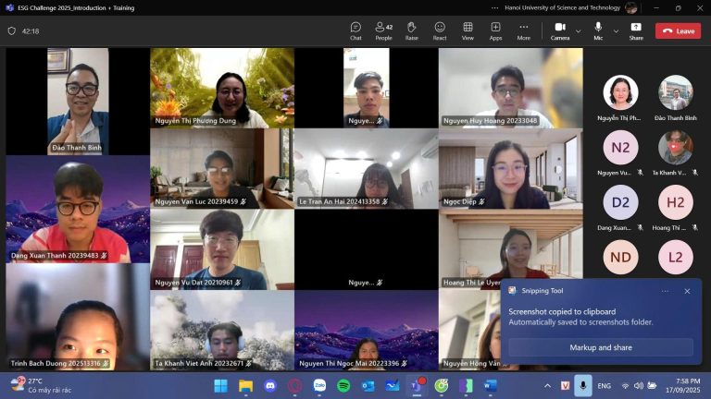
Task: Select Trinh Bach Duong video tile
Action: pos(78,317)
